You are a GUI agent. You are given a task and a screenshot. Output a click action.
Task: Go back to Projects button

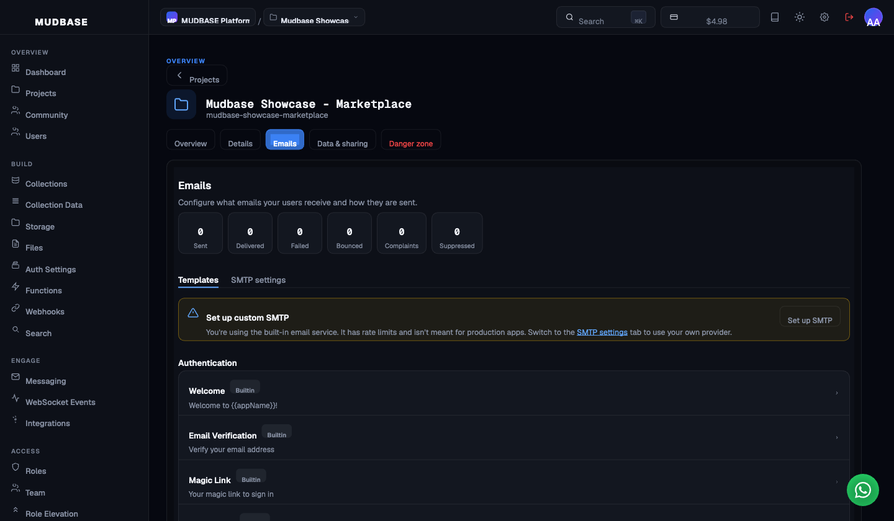[197, 76]
